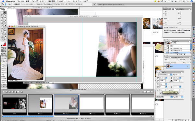Click the first icon in album toolbar
The image size is (195, 121).
coord(4,92)
